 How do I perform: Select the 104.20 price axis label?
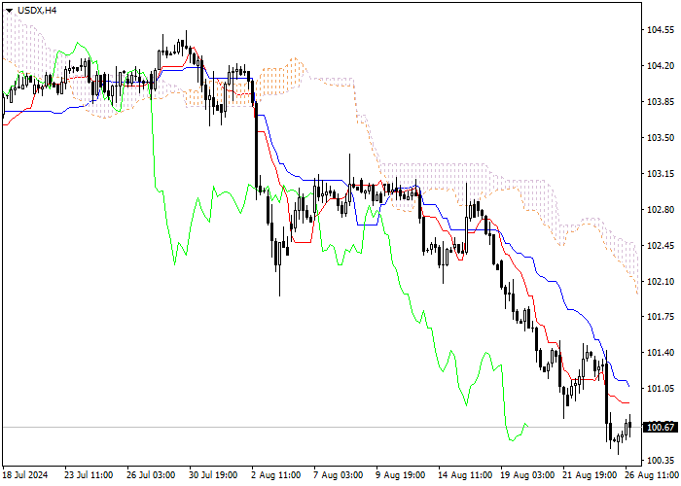tap(661, 66)
